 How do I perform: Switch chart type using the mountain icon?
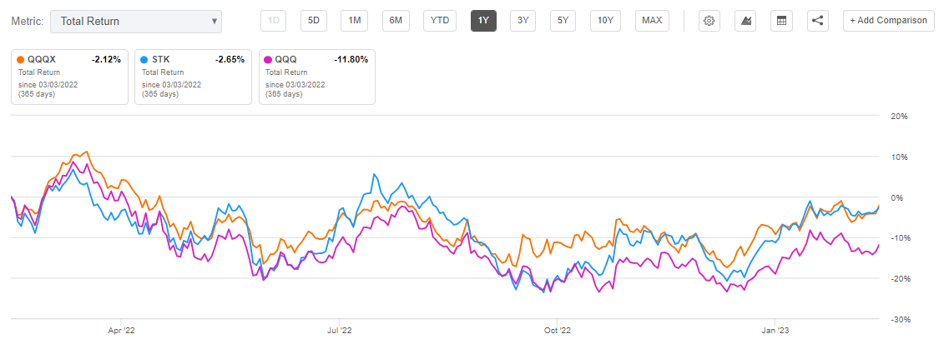(x=746, y=21)
